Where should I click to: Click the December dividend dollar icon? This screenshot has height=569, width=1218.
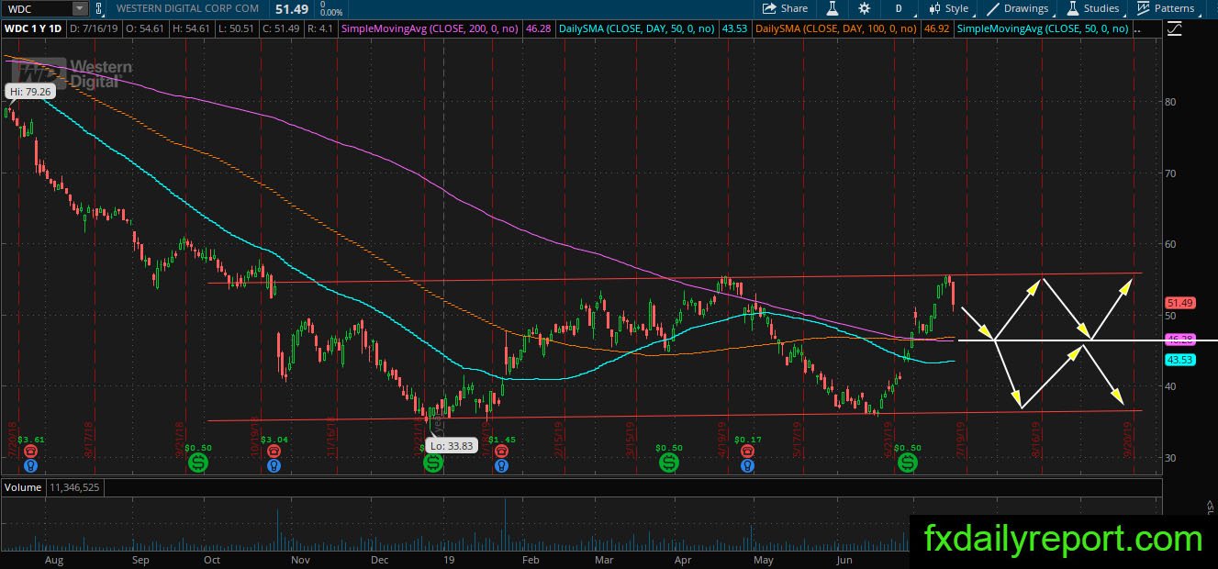(432, 463)
